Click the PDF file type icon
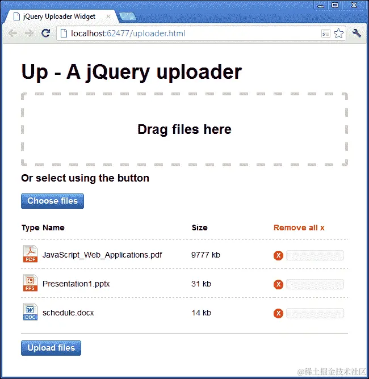This screenshot has height=379, width=369. tap(30, 254)
